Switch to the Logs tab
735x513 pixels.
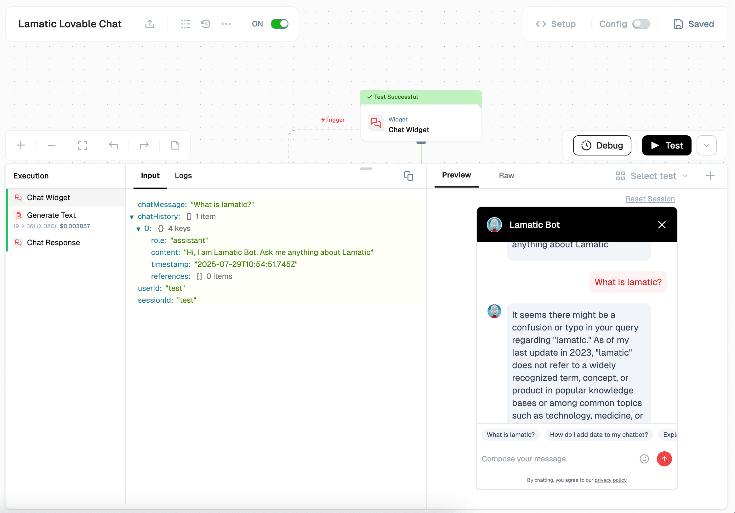coord(183,176)
